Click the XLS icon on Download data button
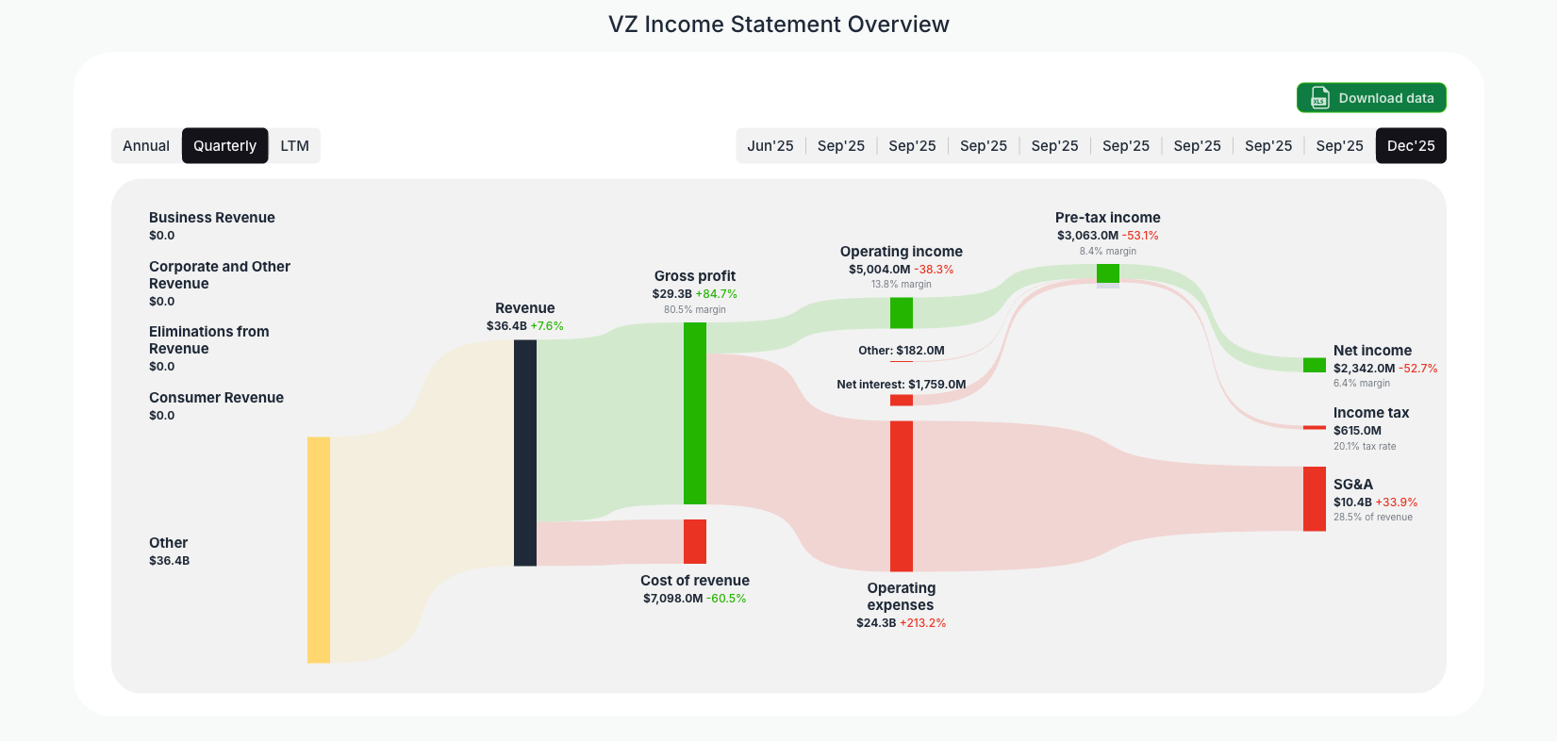The image size is (1557, 741). tap(1319, 97)
